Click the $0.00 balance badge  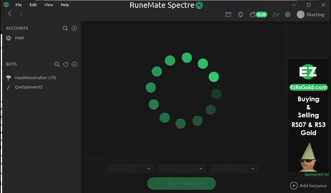pyautogui.click(x=261, y=14)
